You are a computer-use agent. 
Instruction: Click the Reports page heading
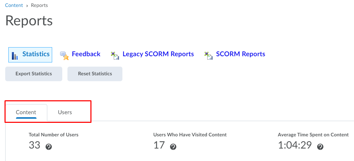pyautogui.click(x=29, y=21)
